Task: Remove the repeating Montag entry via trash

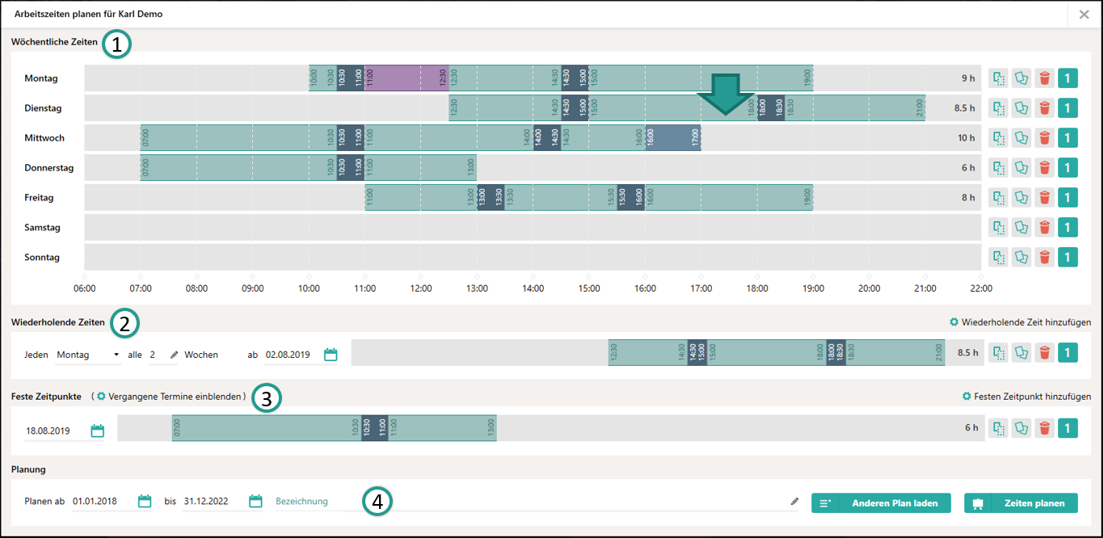Action: click(1044, 352)
